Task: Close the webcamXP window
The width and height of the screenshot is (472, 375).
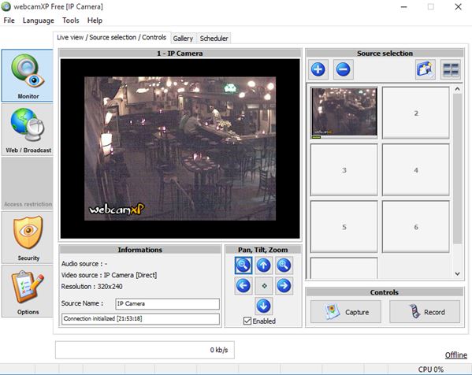Action: pos(458,6)
